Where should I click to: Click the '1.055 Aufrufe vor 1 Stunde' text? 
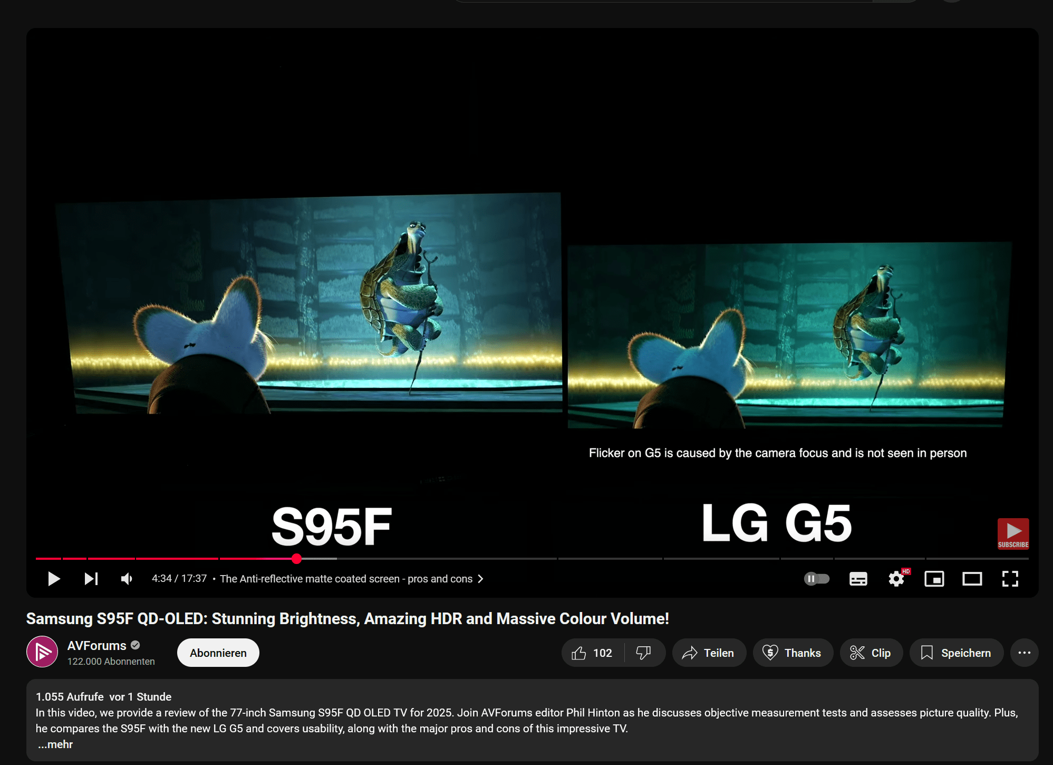103,697
